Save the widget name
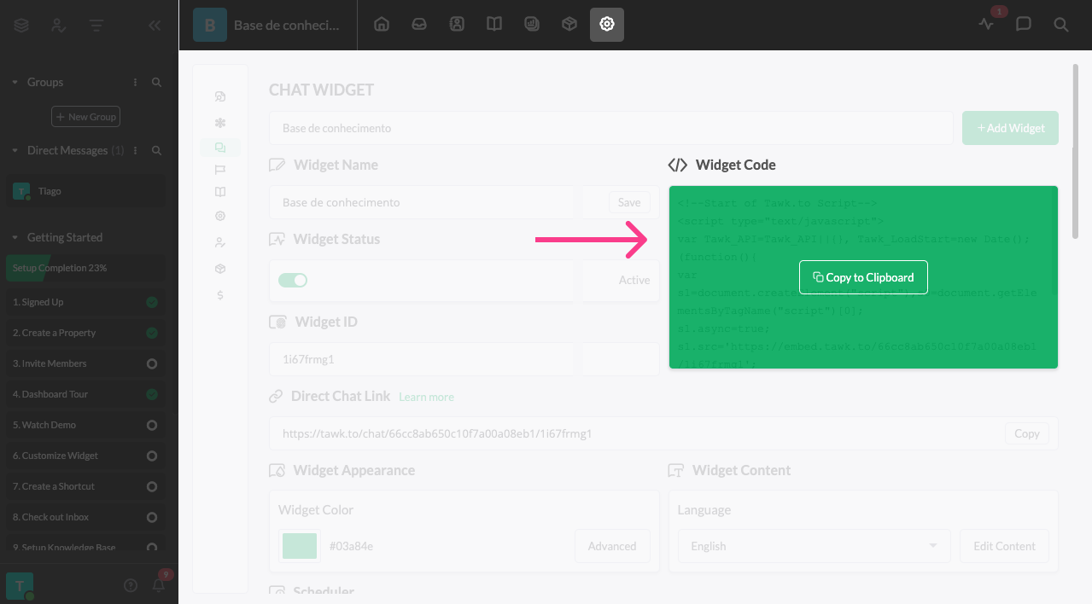This screenshot has height=604, width=1092. 629,202
